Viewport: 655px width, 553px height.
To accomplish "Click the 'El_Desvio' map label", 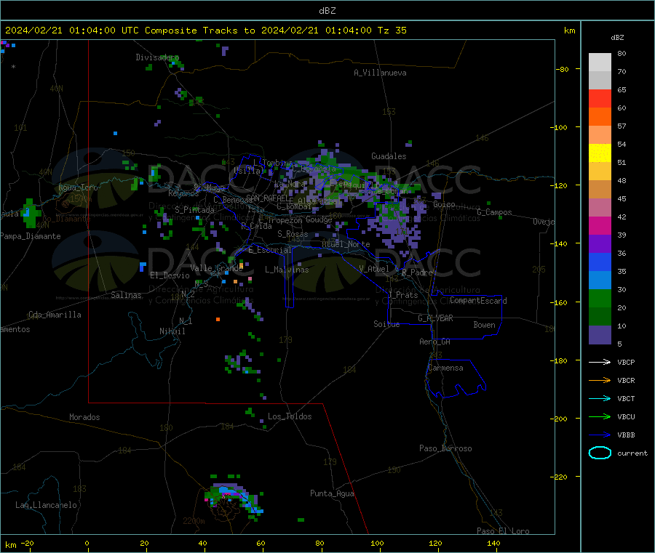I will [170, 275].
